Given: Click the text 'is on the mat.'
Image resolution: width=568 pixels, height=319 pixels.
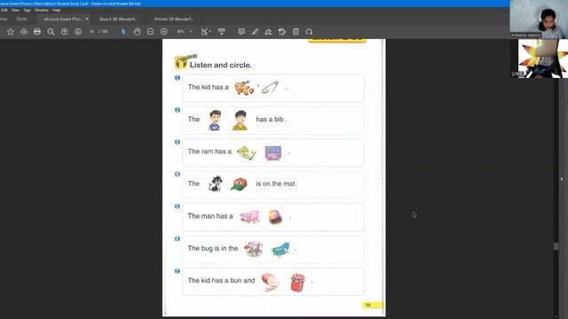Looking at the screenshot, I should (276, 183).
